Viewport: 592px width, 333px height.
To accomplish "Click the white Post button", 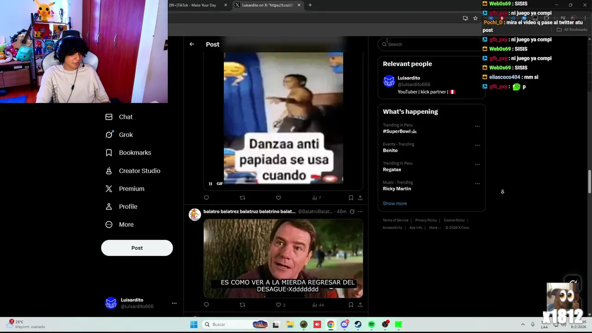I will tap(137, 248).
